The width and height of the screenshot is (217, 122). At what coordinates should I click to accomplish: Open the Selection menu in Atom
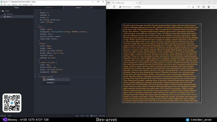click(14, 4)
